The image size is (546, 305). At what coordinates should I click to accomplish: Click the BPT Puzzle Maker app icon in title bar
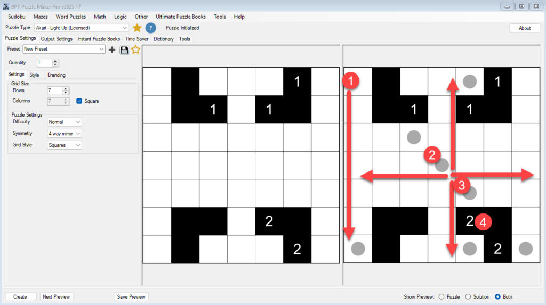pyautogui.click(x=6, y=6)
